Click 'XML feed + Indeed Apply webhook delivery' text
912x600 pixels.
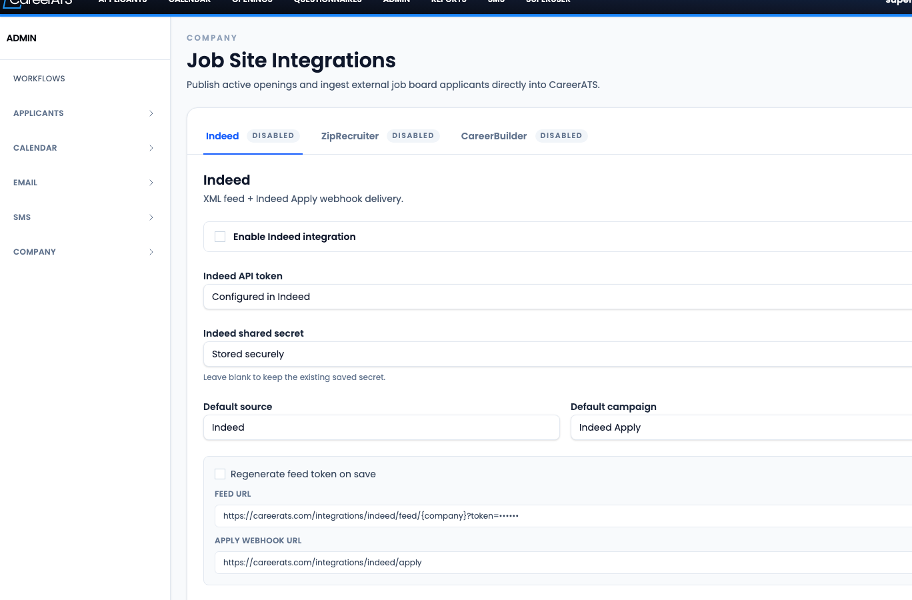tap(303, 199)
